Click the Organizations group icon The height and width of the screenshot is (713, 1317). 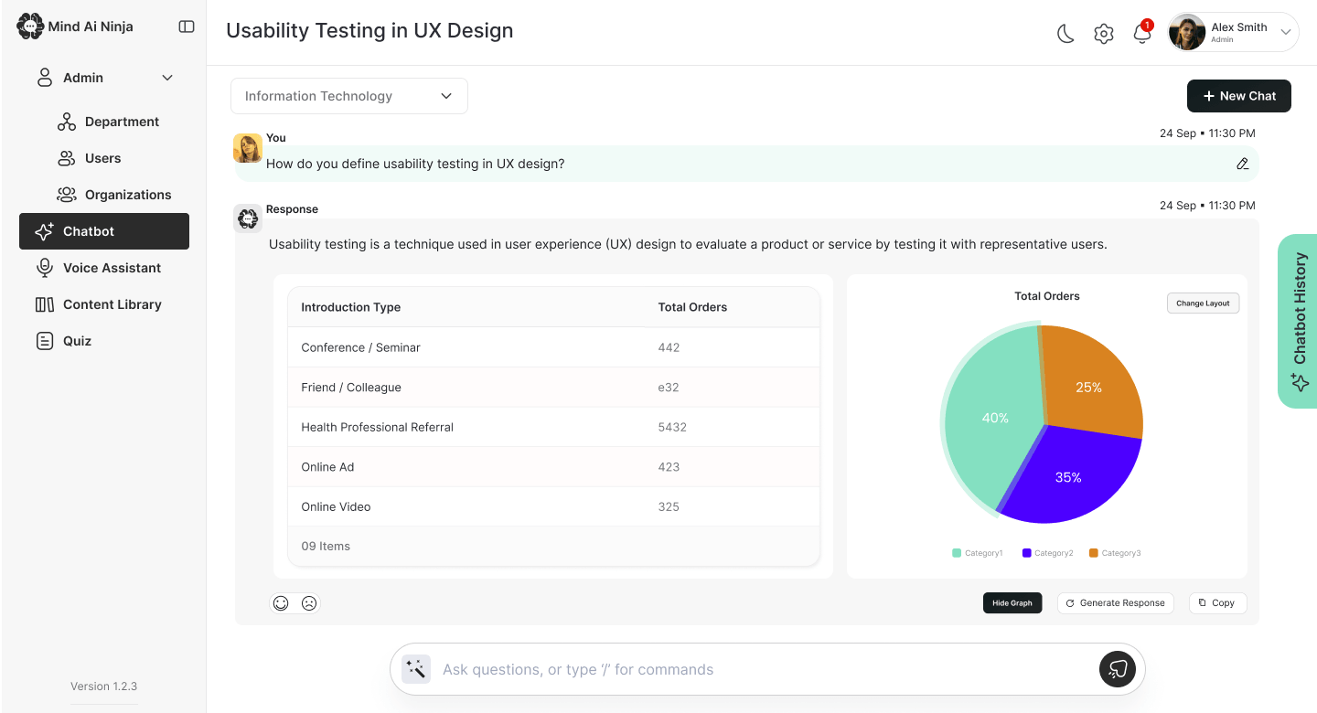click(67, 195)
